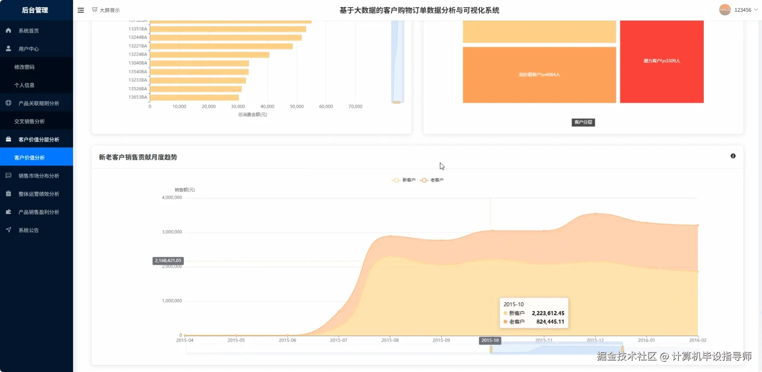Click the person icon beside 用户中心
The height and width of the screenshot is (372, 762).
point(8,49)
